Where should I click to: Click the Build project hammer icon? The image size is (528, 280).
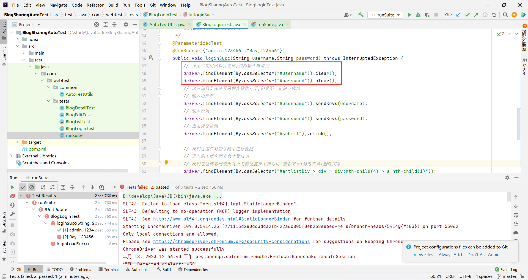tap(361, 15)
